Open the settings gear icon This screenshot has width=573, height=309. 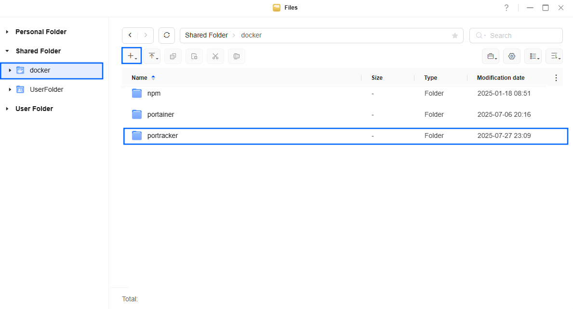click(x=512, y=56)
